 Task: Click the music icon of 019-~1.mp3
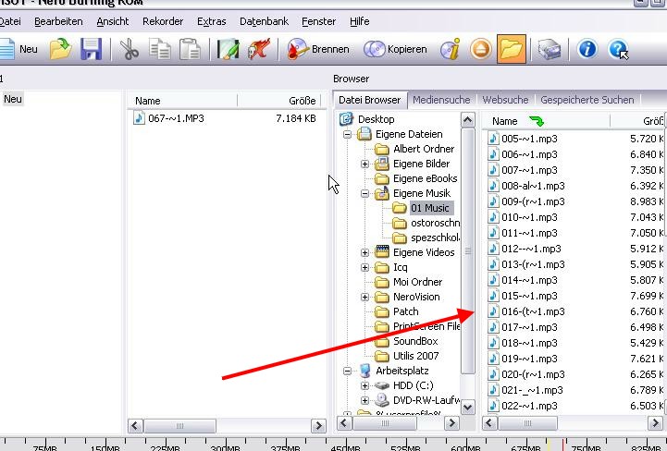(493, 359)
